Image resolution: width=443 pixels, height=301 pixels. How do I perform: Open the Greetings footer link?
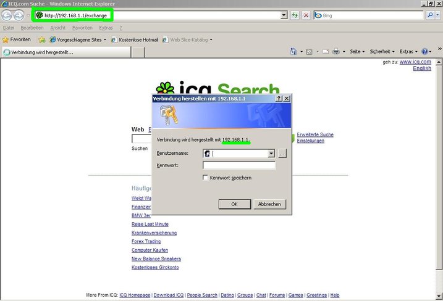point(316,295)
